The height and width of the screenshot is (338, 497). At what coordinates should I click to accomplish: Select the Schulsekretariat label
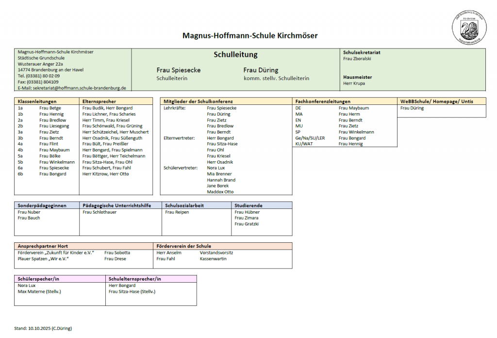click(x=362, y=52)
